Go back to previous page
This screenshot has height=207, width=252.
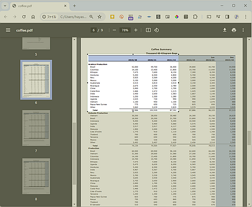(6, 17)
